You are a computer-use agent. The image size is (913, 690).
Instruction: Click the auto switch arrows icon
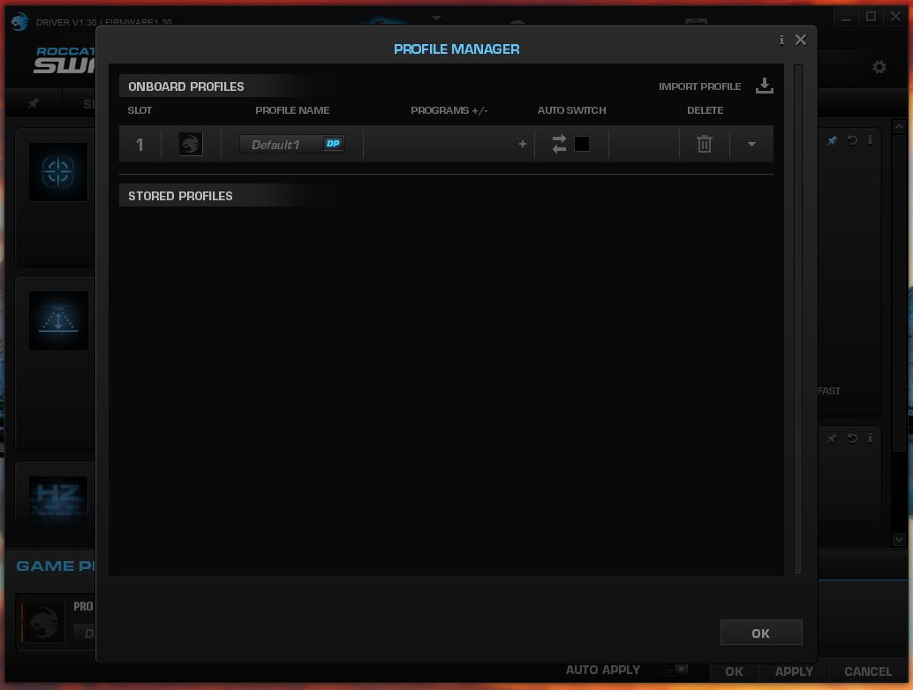point(559,144)
